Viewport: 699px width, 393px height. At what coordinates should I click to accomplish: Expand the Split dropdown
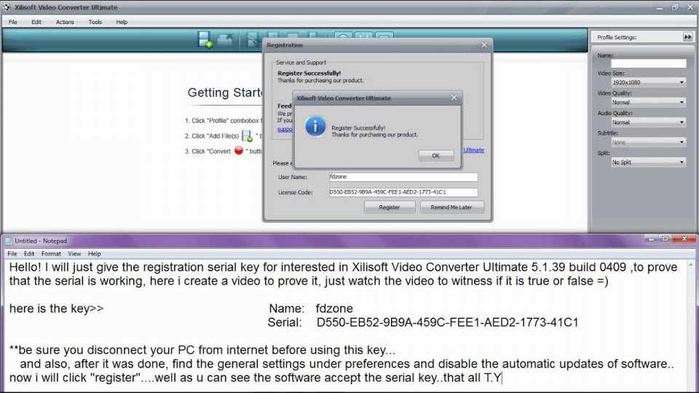pyautogui.click(x=648, y=162)
